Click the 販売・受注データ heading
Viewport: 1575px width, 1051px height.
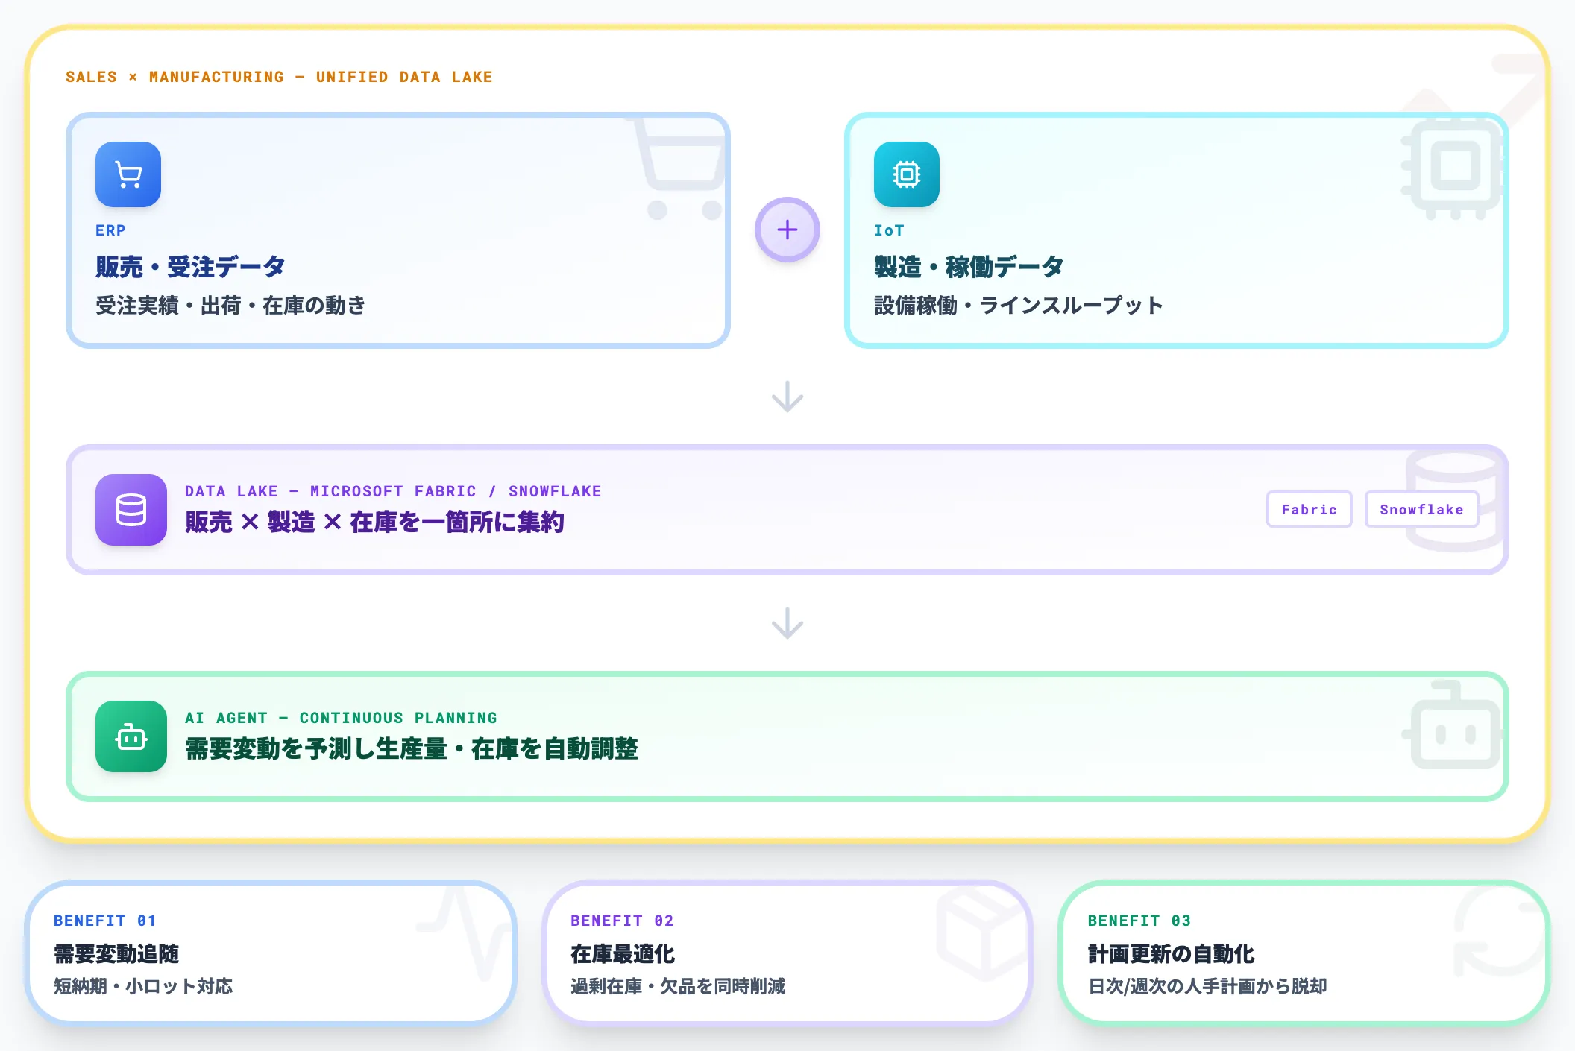pyautogui.click(x=190, y=267)
